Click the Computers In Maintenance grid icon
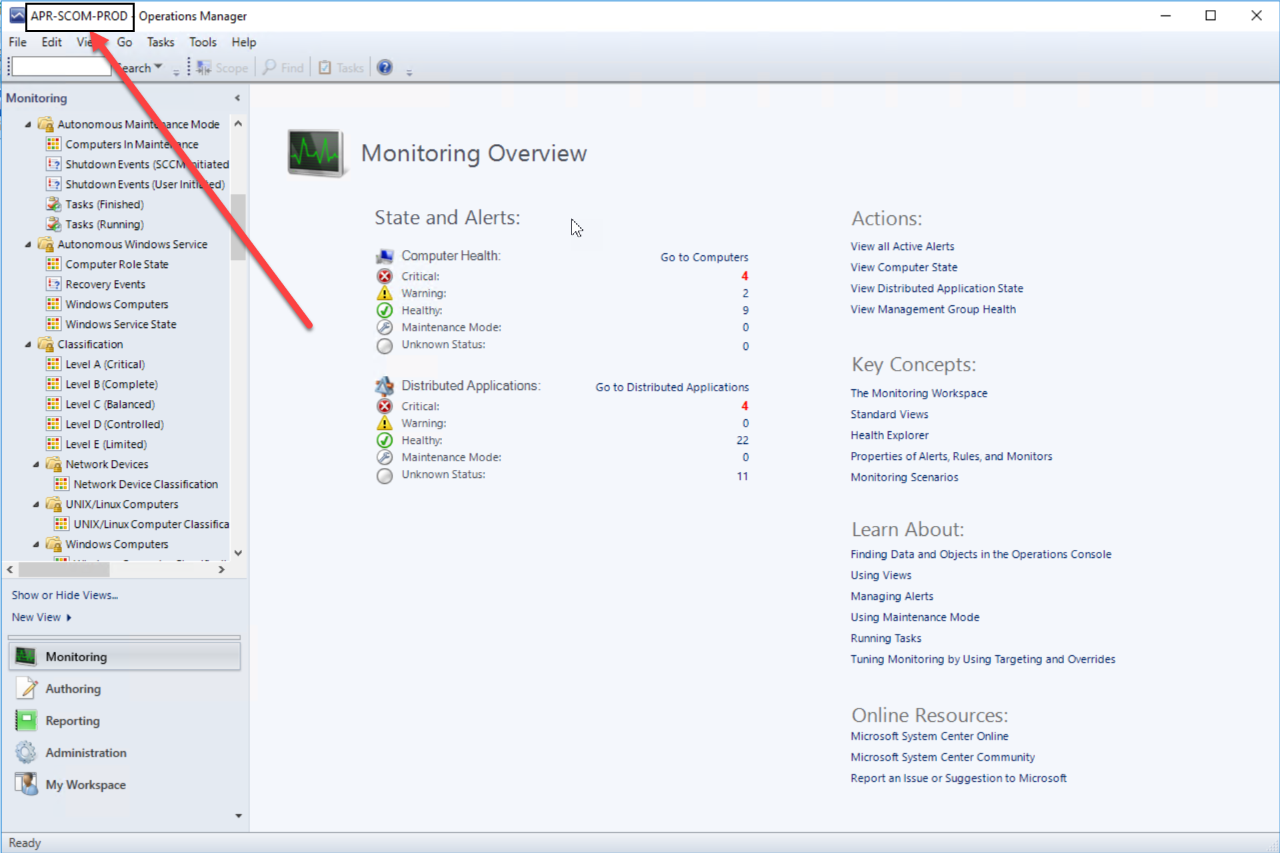This screenshot has width=1280, height=853. click(53, 144)
